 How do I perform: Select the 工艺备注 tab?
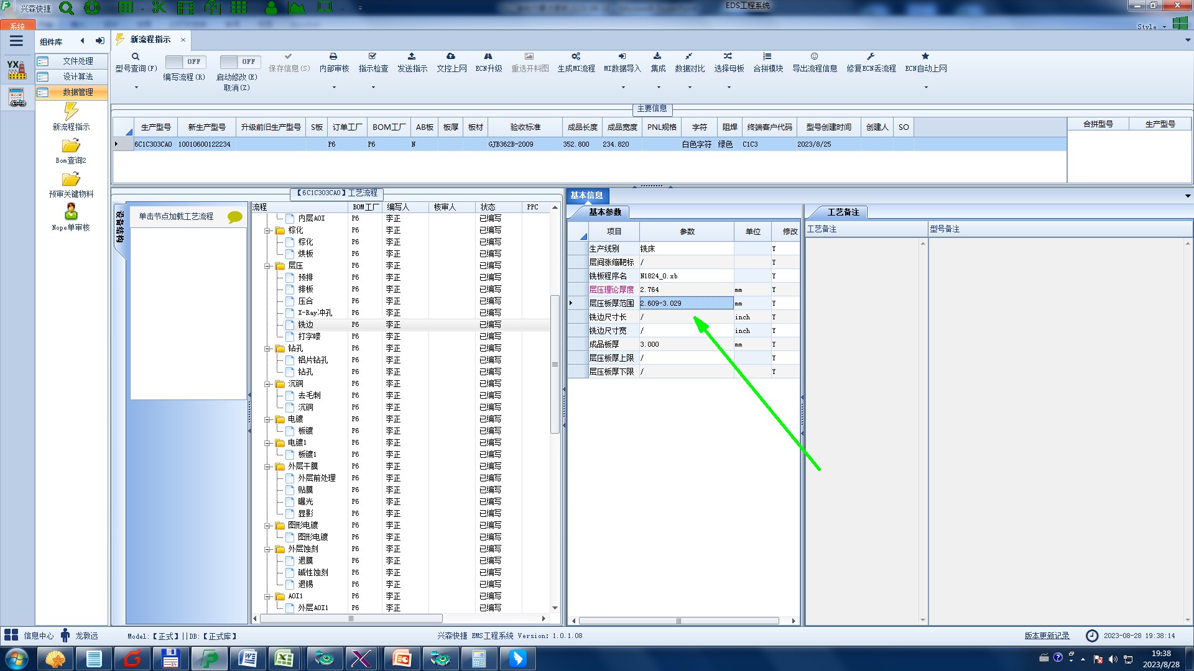[843, 212]
